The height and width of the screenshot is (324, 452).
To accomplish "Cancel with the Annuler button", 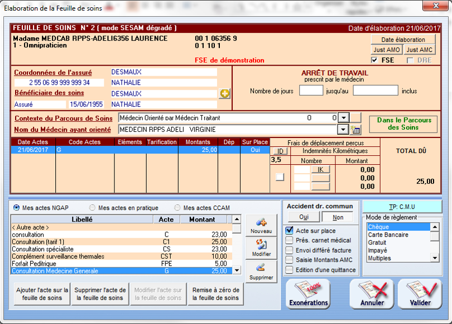I will pos(372,294).
